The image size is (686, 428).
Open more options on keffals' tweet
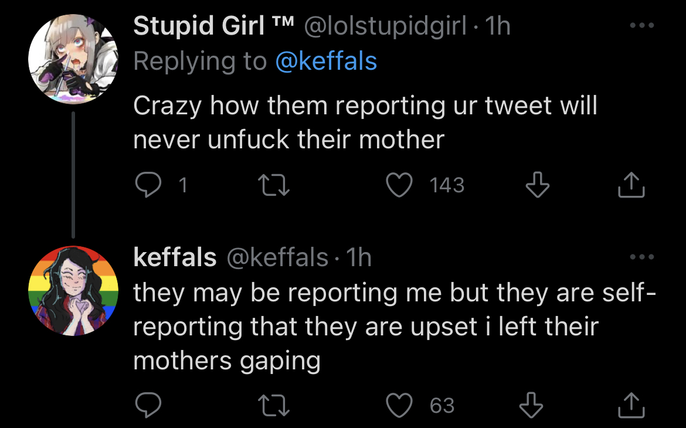[x=641, y=257]
